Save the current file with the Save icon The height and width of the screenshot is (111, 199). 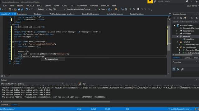pyautogui.click(x=19, y=9)
